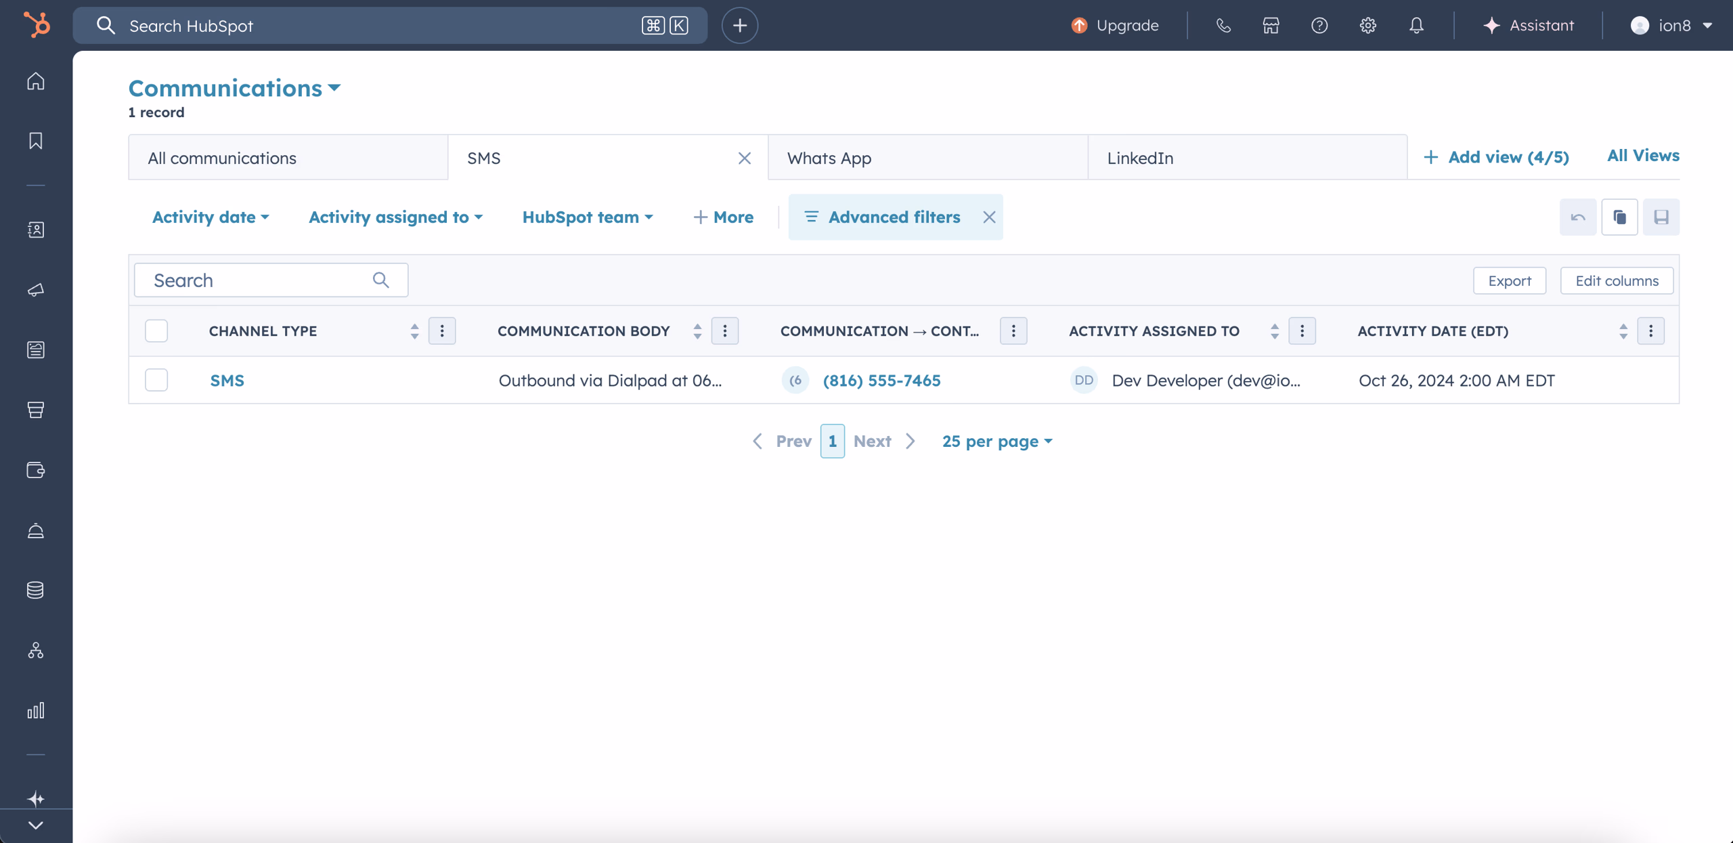Switch to the LinkedIn view tab

(x=1140, y=157)
